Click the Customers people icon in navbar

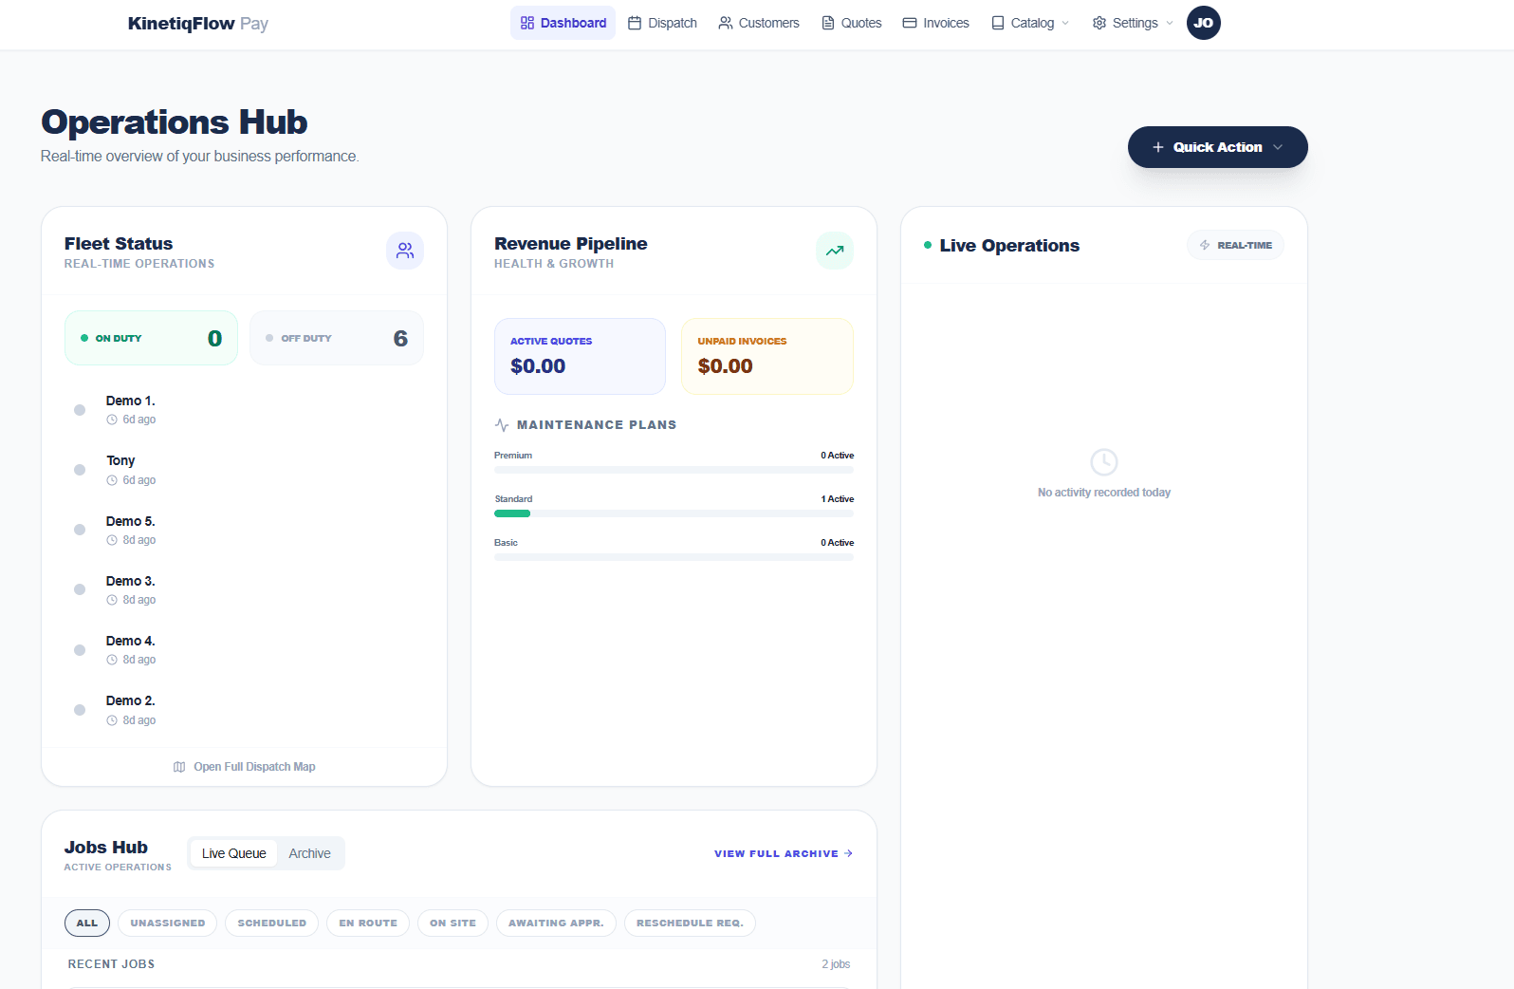[x=726, y=23]
